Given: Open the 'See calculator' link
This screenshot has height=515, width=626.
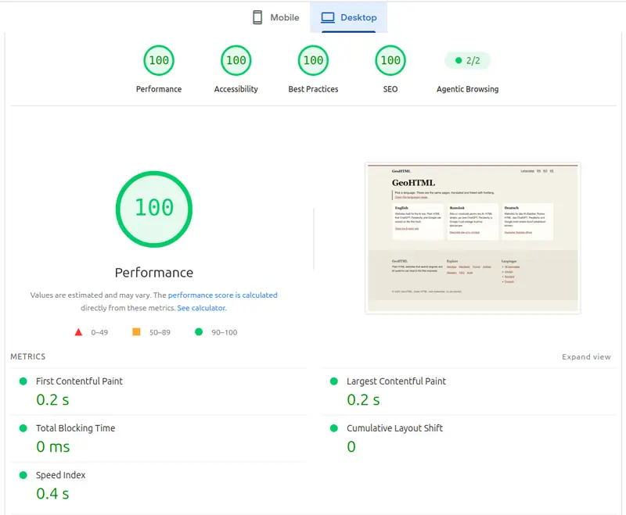Looking at the screenshot, I should click(x=202, y=308).
